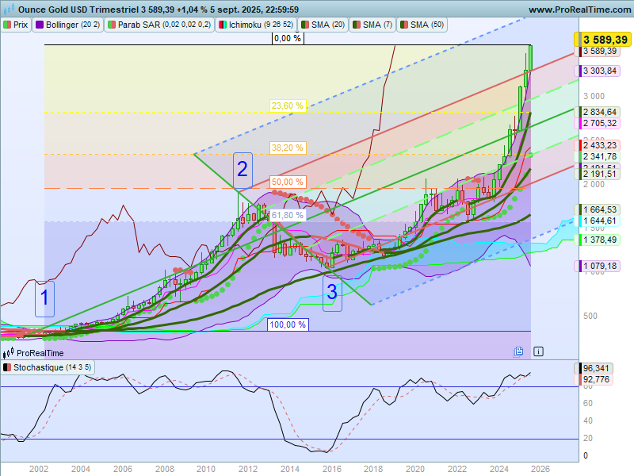This screenshot has height=476, width=634.
Task: Click the stochastic value label 92,776
Action: coord(593,379)
